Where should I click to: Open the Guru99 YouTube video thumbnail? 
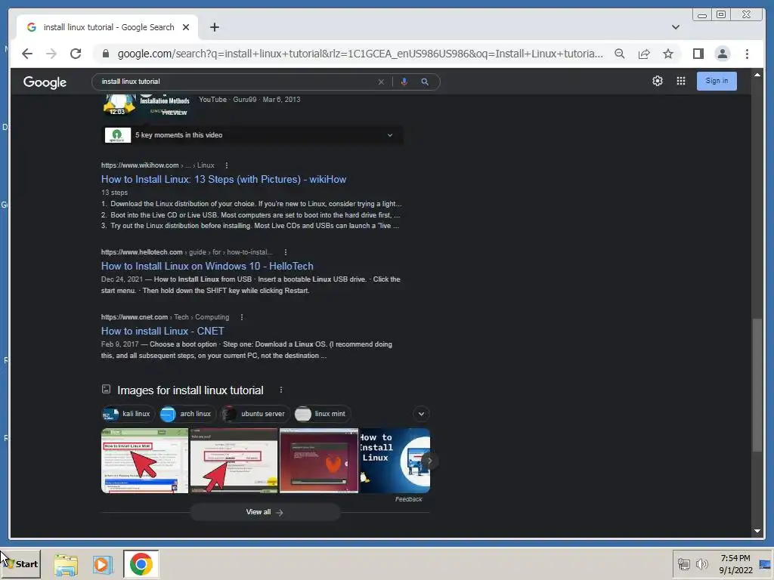coord(146,104)
